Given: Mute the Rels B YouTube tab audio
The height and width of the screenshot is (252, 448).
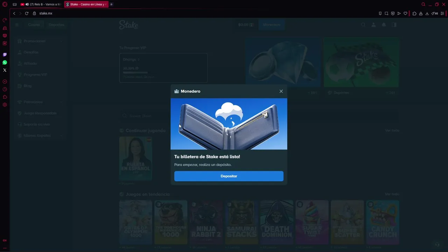Looking at the screenshot, I should tap(27, 5).
